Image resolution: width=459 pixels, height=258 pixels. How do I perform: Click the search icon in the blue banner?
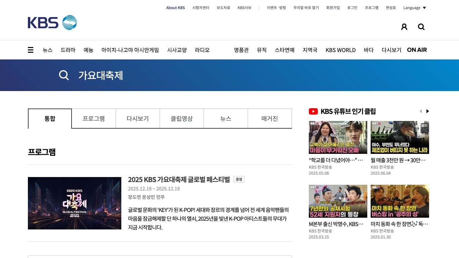pyautogui.click(x=64, y=75)
